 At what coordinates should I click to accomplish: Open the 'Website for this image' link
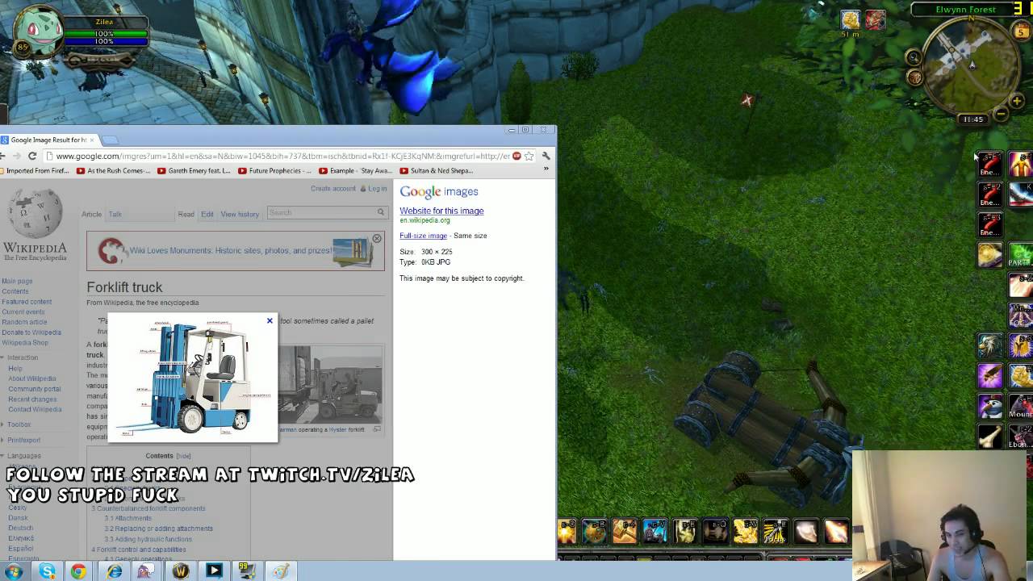[x=441, y=211]
